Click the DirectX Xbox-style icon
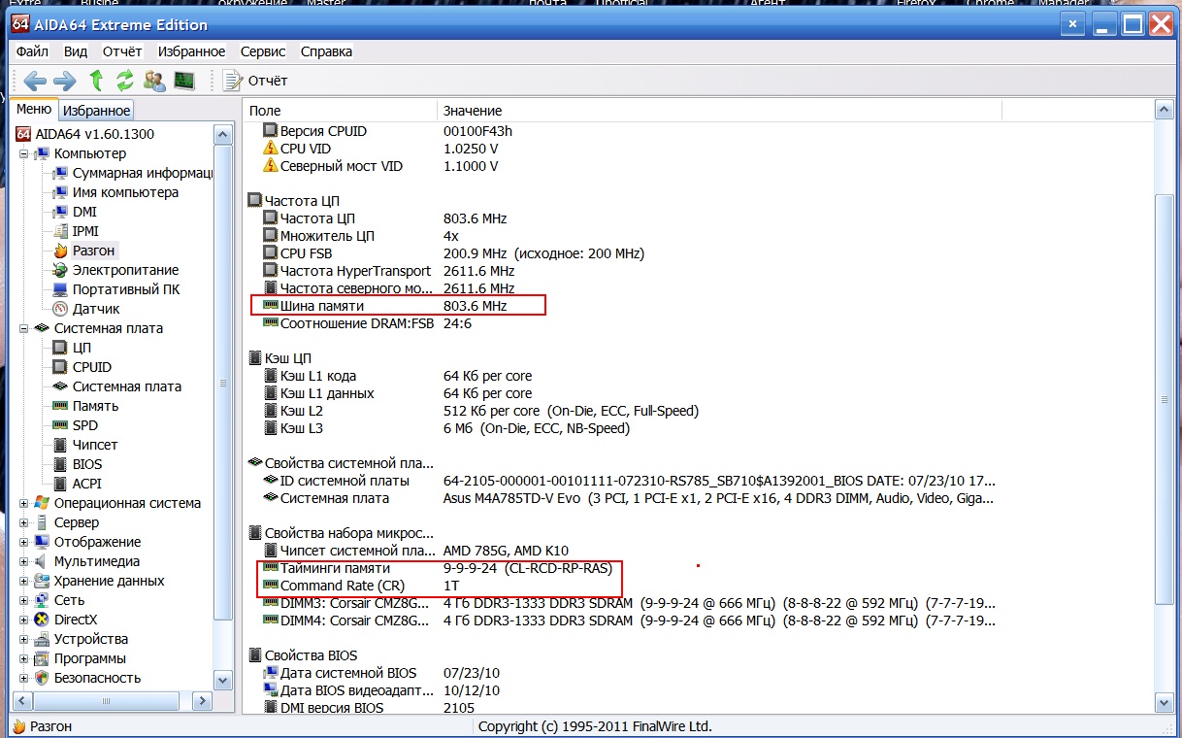Image resolution: width=1182 pixels, height=738 pixels. tap(42, 620)
